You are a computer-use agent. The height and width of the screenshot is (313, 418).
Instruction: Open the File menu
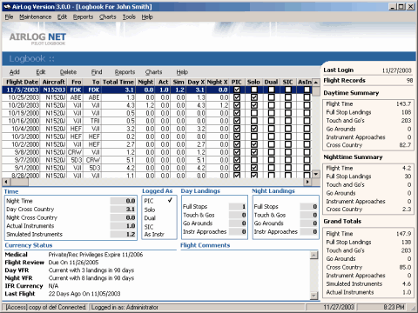[x=9, y=17]
